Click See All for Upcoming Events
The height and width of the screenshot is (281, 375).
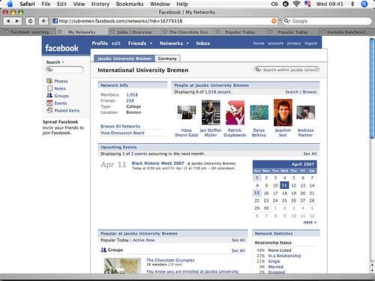click(x=310, y=154)
